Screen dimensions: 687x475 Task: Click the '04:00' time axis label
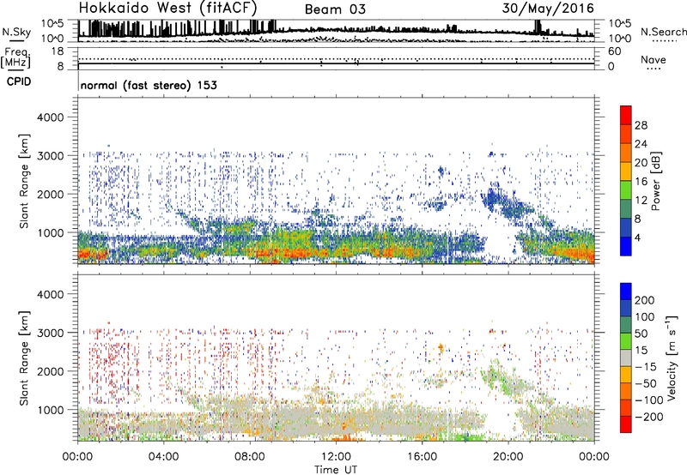tap(164, 457)
